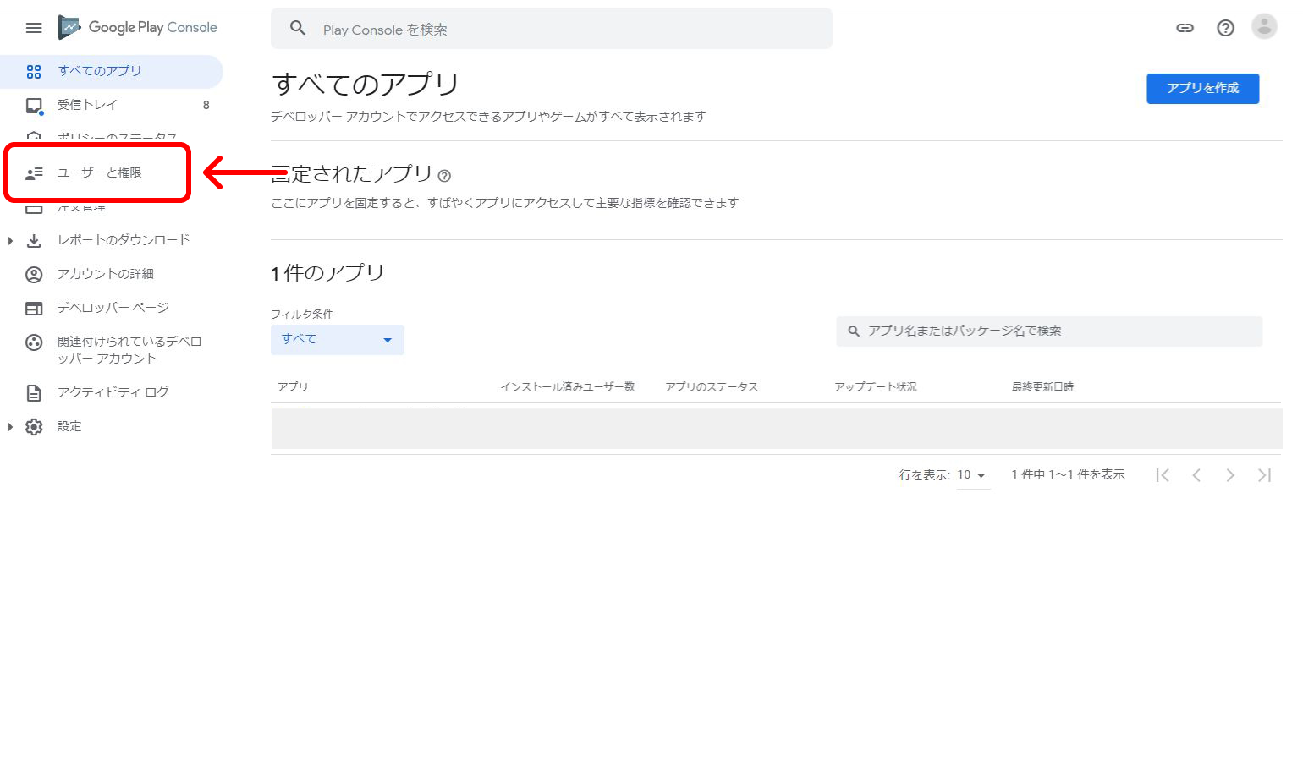Click the Google Play Console logo

[138, 28]
